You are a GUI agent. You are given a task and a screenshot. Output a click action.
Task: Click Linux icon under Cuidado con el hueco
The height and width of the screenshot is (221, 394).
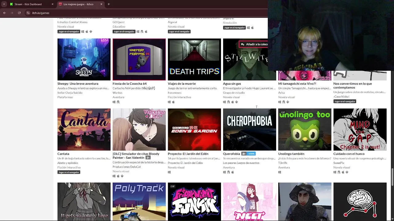coord(339,172)
